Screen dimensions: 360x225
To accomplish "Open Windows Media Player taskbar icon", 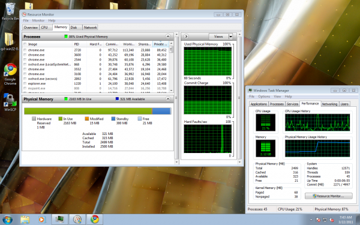I will (x=42, y=220).
